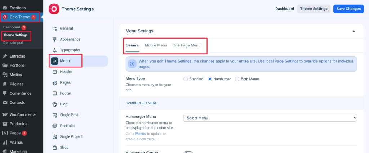369x153 pixels.
Task: Open Demo Import submenu item
Action: tap(13, 43)
